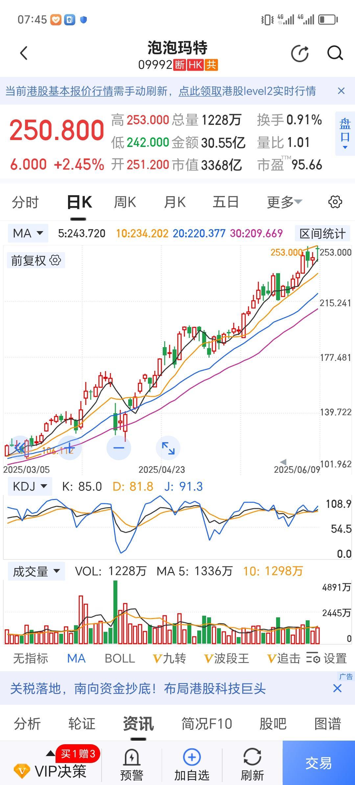Switch to the 分时 chart tab
The height and width of the screenshot is (785, 355).
click(25, 202)
